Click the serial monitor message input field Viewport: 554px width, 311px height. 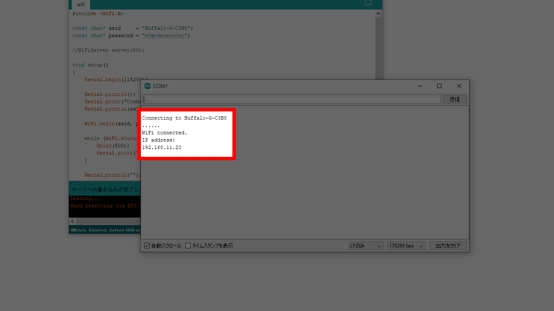coord(291,99)
